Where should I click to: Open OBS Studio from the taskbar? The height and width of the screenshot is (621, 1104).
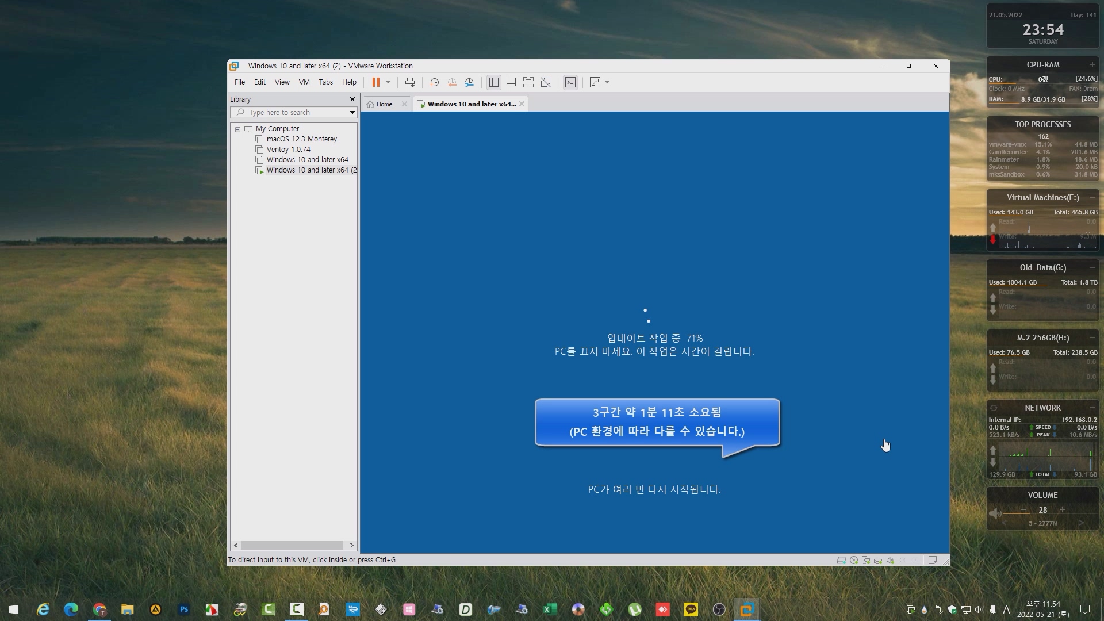(x=719, y=609)
